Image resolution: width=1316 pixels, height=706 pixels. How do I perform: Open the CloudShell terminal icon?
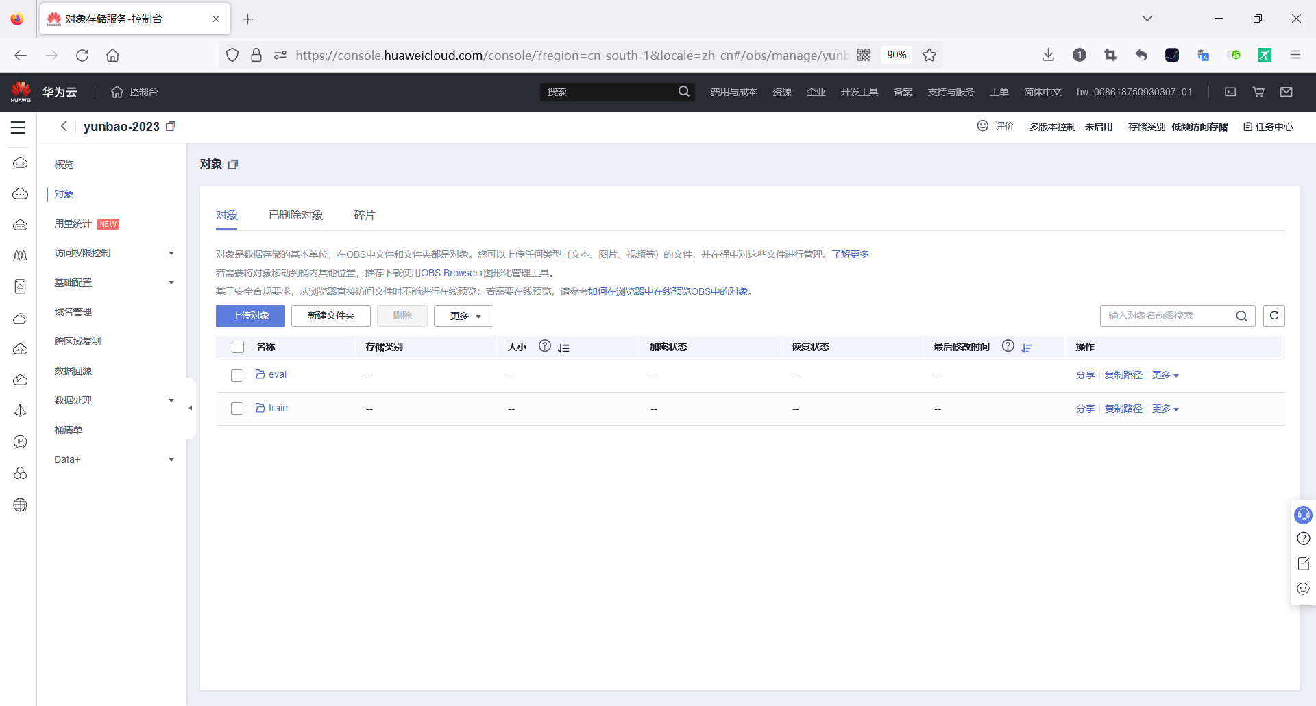coord(1230,92)
